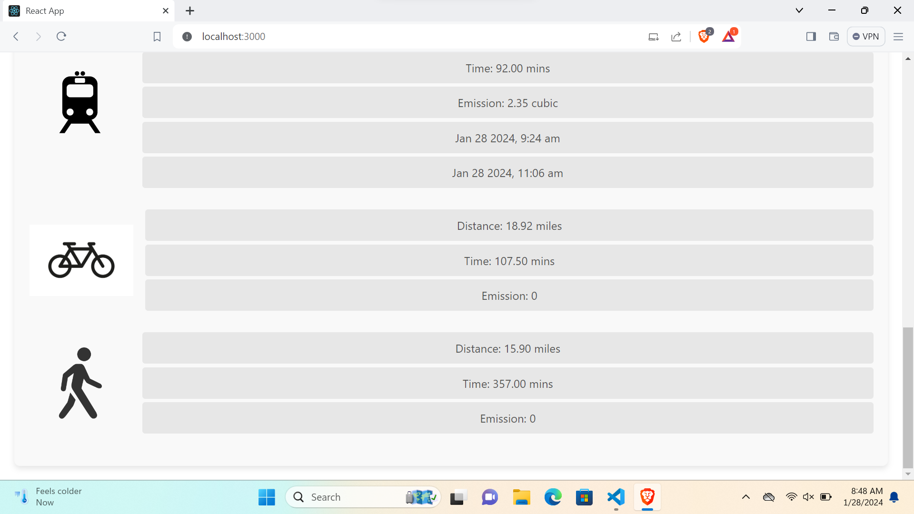
Task: Open the share page icon
Action: click(x=676, y=37)
